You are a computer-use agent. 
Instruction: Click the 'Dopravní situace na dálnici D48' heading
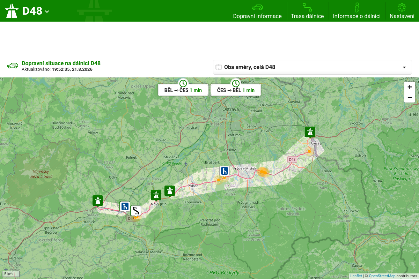click(61, 63)
